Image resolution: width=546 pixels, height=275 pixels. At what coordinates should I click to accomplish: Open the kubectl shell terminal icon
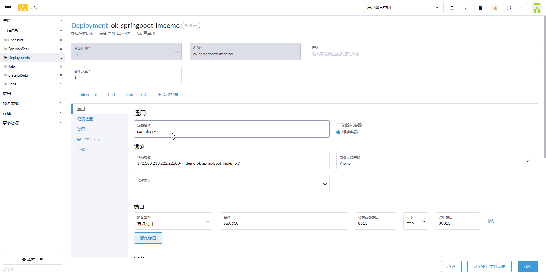click(x=466, y=8)
